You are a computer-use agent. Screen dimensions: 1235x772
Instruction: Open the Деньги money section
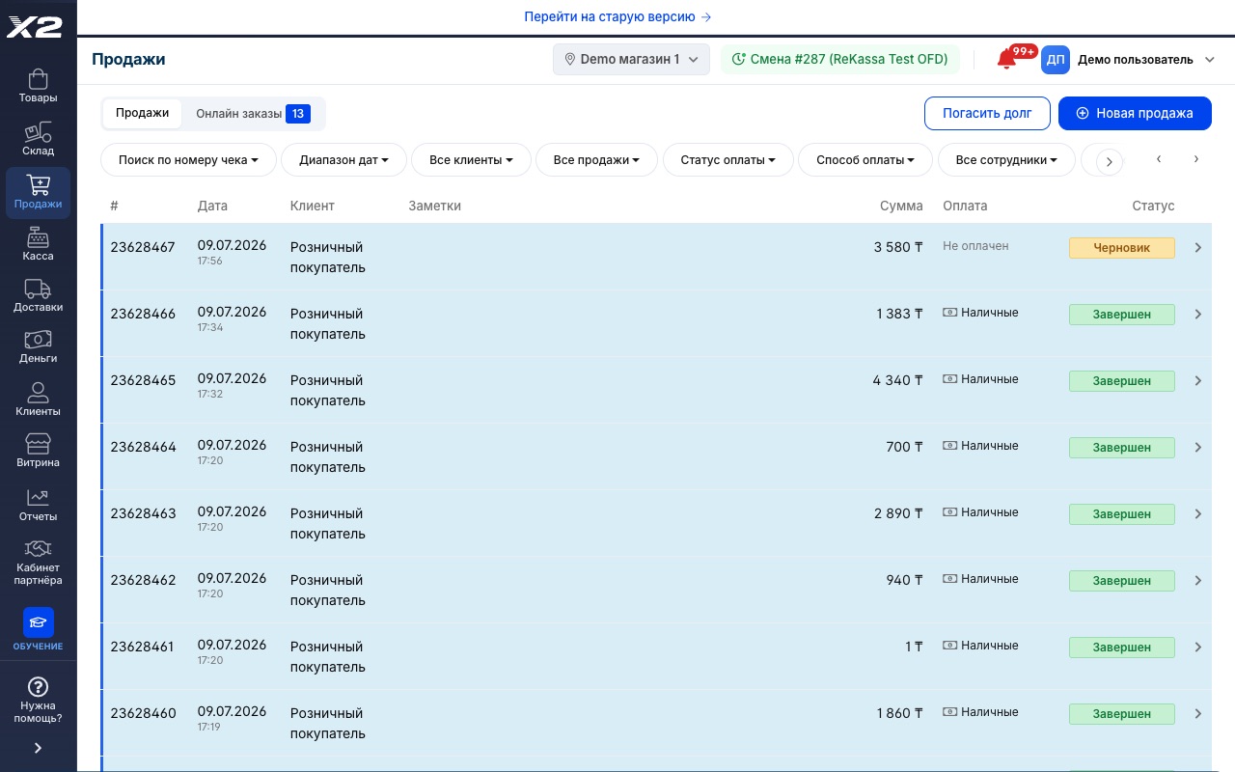(x=38, y=346)
